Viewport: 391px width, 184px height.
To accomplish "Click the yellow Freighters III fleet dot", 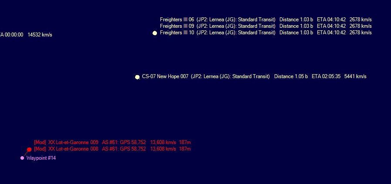I will pos(155,33).
